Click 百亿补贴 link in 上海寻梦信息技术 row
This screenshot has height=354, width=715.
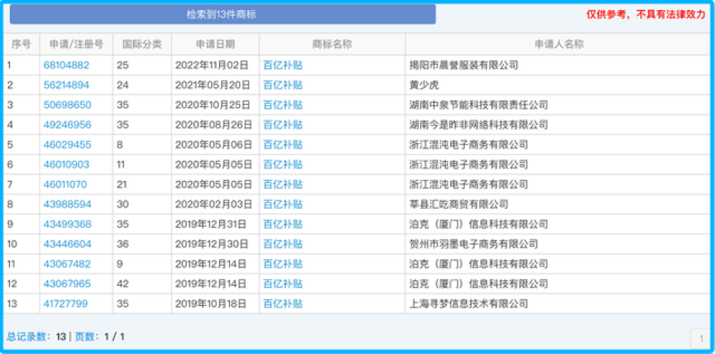coord(283,304)
